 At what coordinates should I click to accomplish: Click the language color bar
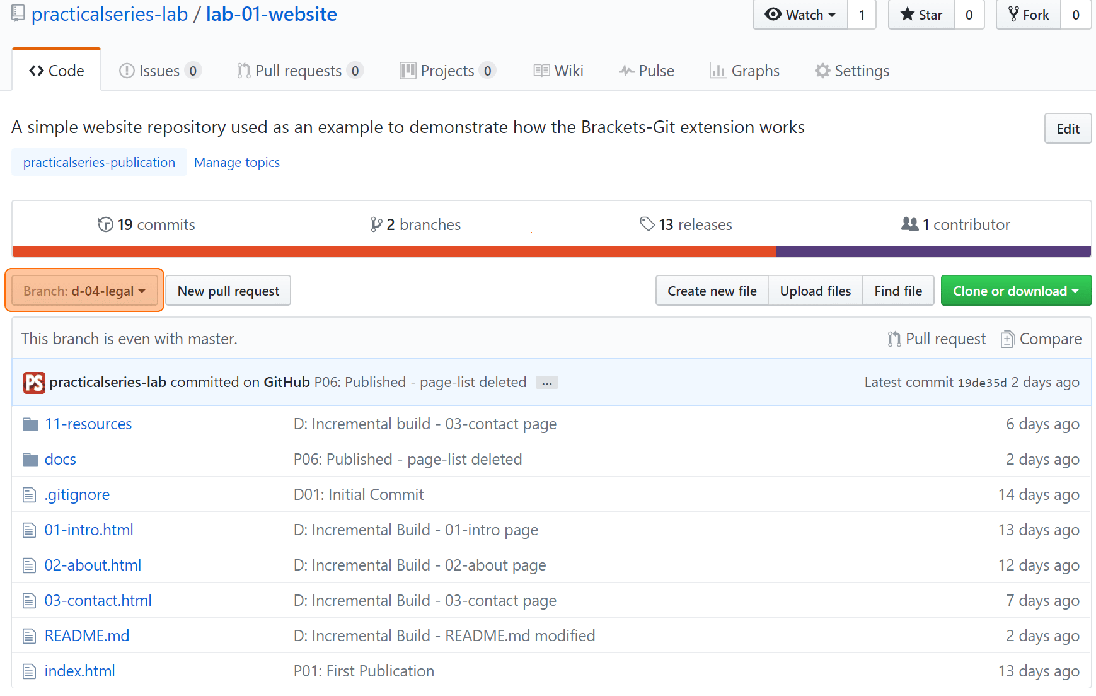point(551,252)
